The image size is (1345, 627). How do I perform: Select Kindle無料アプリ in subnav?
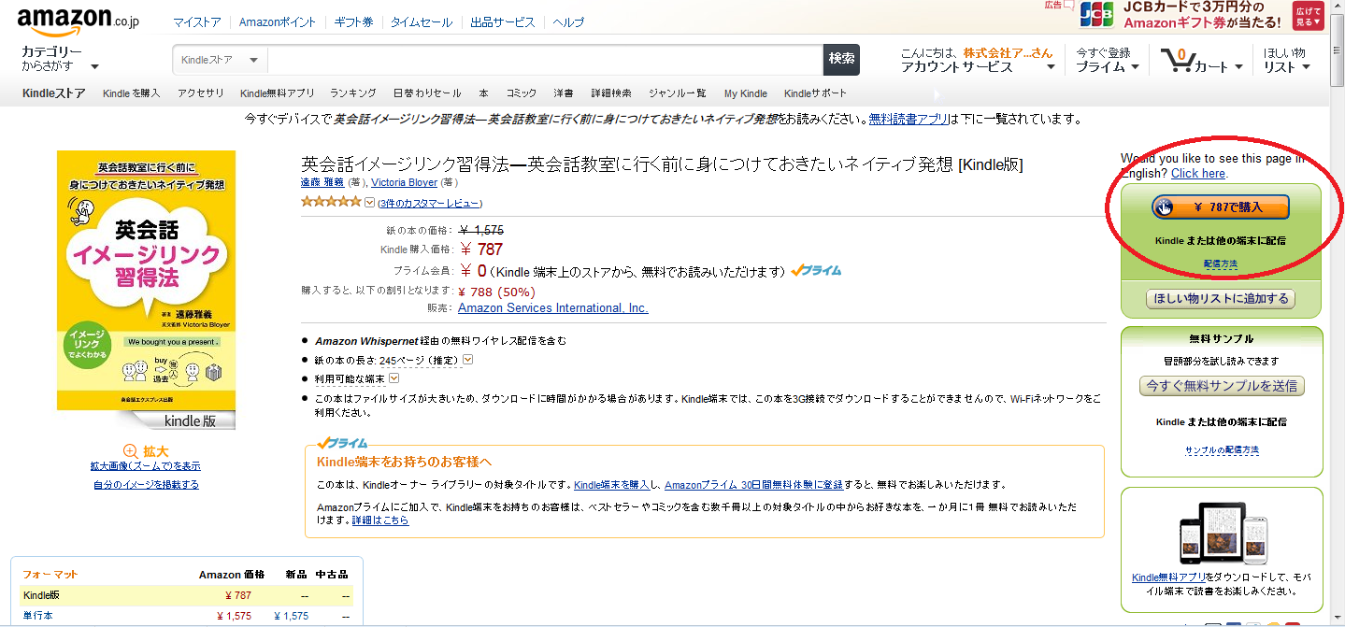278,93
